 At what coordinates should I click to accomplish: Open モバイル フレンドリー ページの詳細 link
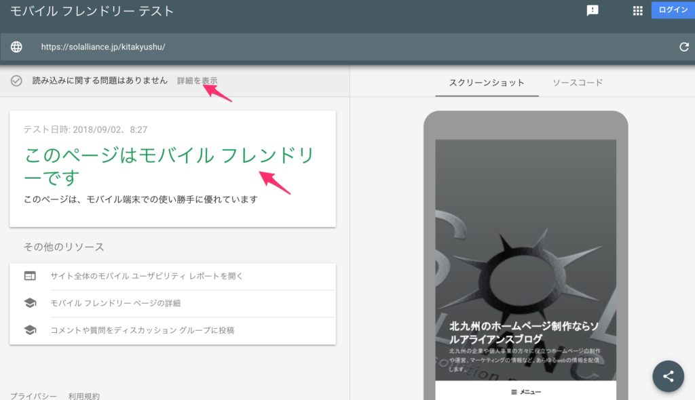point(115,303)
